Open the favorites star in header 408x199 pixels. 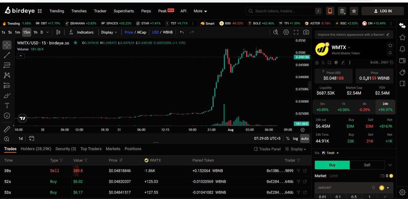click(x=354, y=11)
